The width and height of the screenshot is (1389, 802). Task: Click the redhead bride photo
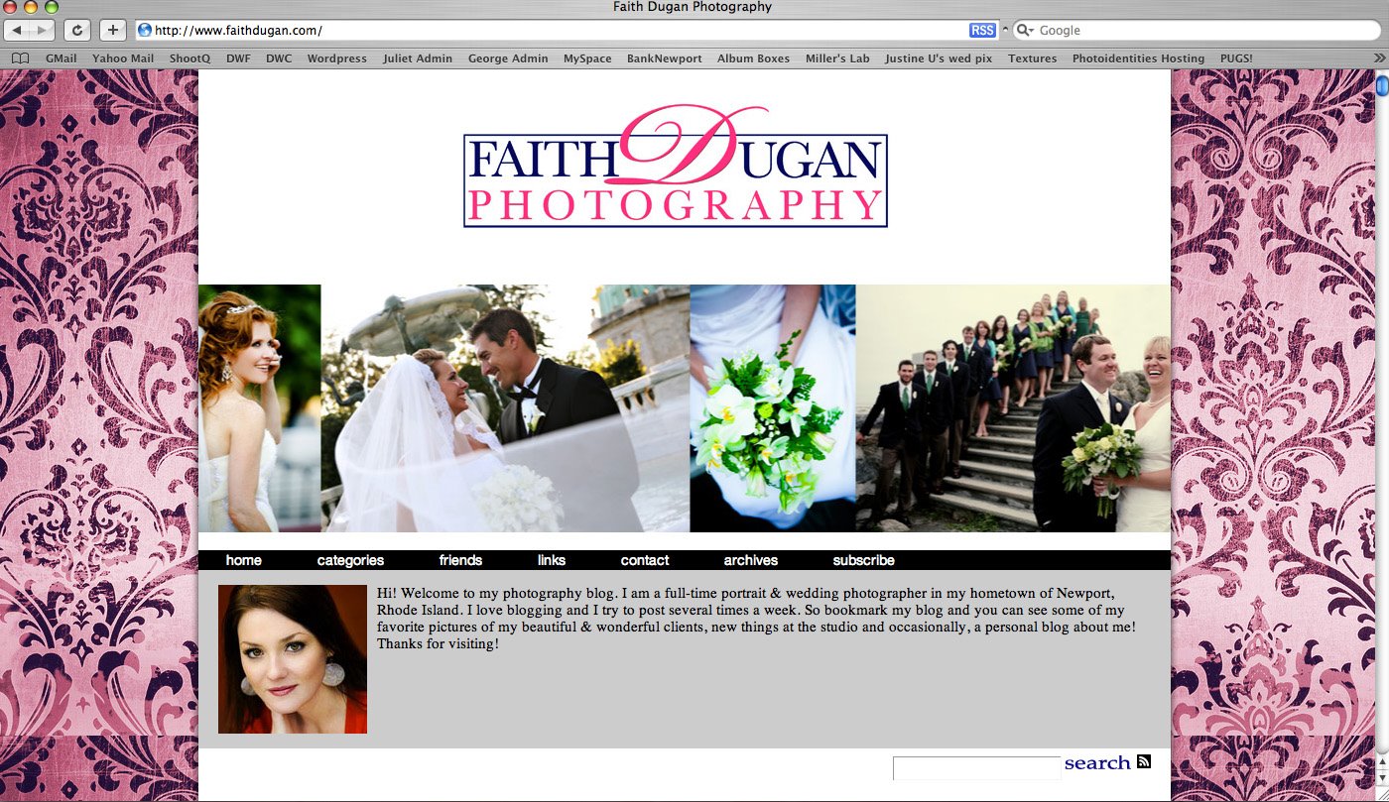point(260,408)
